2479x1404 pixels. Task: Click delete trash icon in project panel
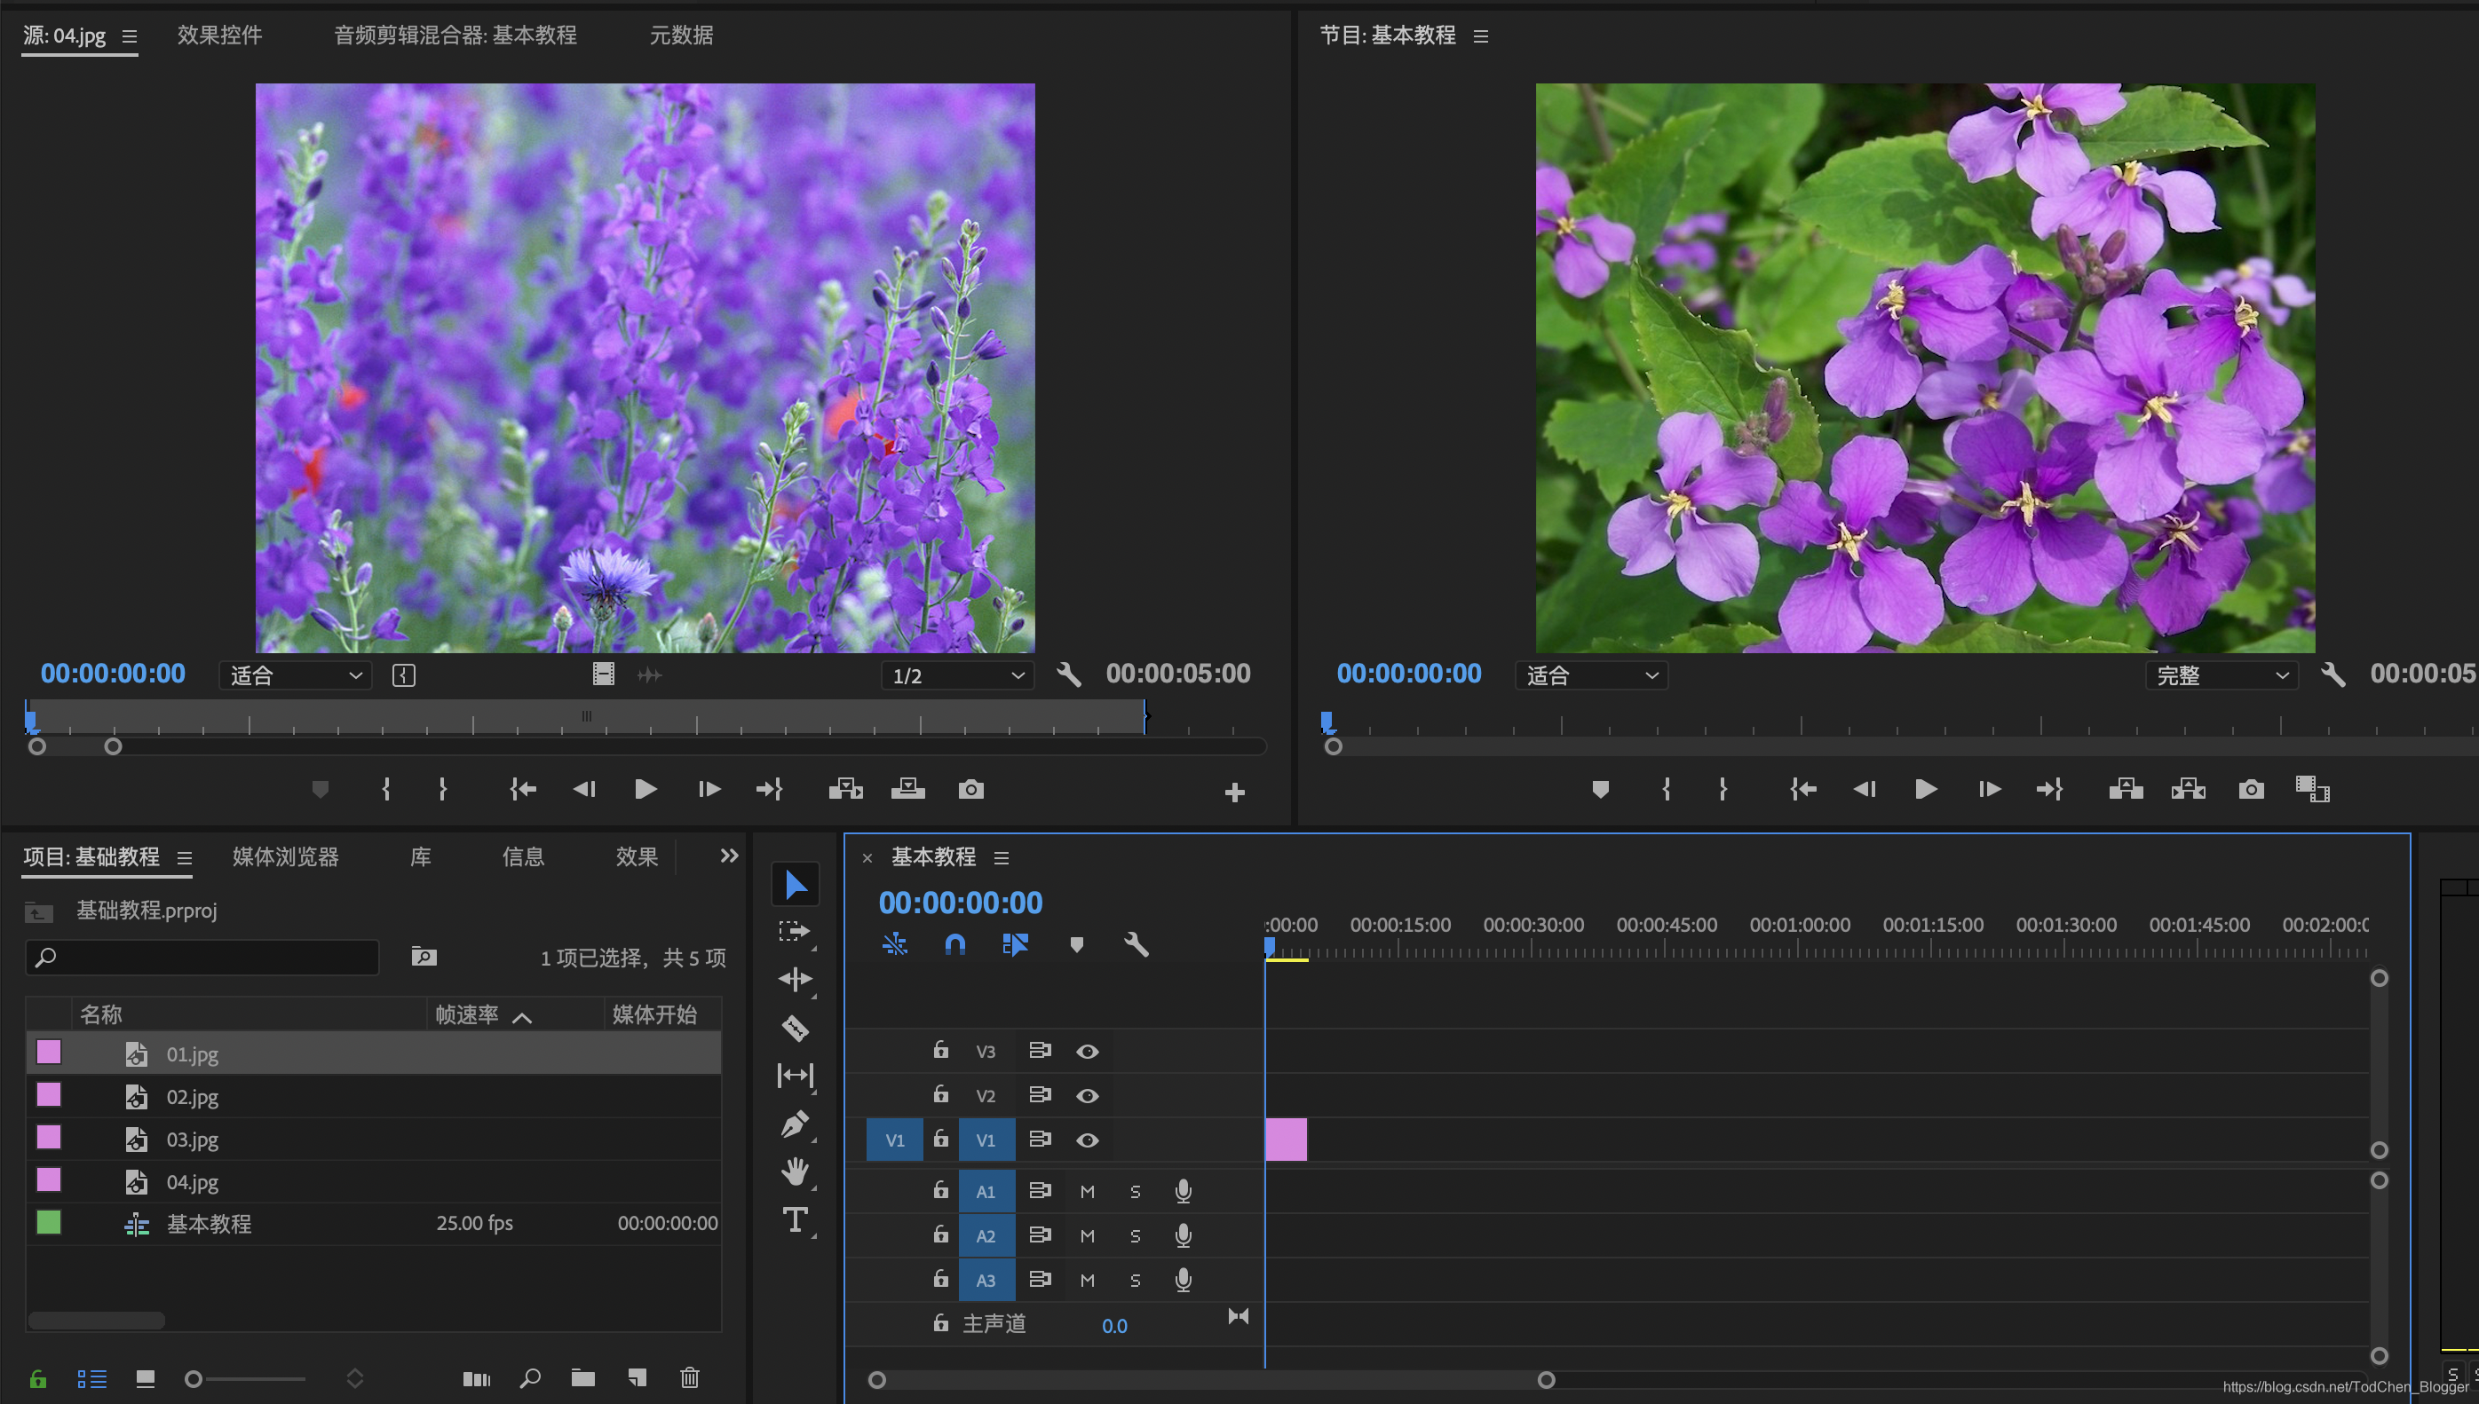click(x=689, y=1378)
